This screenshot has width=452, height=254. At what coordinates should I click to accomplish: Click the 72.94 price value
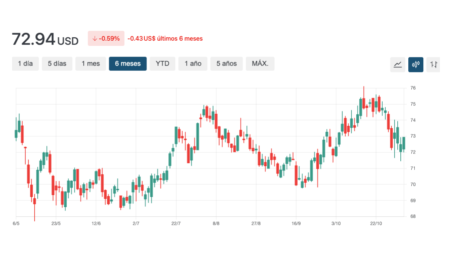tap(34, 39)
